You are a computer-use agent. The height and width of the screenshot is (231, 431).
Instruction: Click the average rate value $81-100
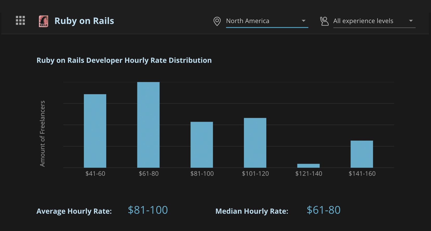[148, 210]
